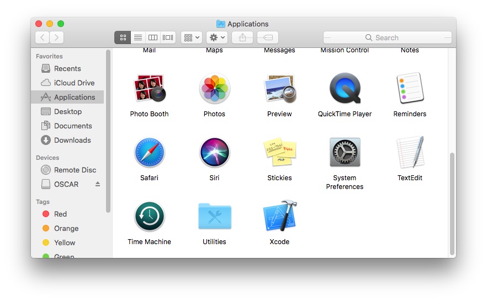
Task: Click the QuickTime Player label
Action: [x=345, y=114]
